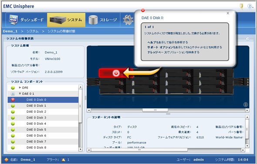Expand the DPE tree node
The image size is (257, 164).
[20, 87]
